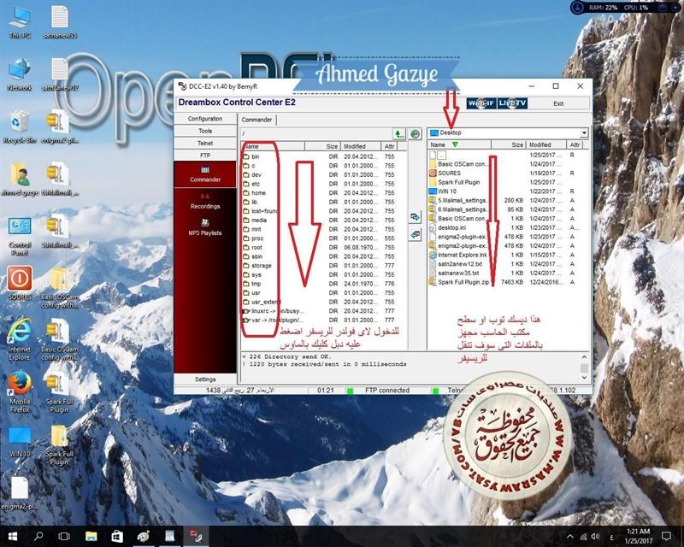The width and height of the screenshot is (684, 547).
Task: Open taskbar search magnifier
Action: click(38, 536)
